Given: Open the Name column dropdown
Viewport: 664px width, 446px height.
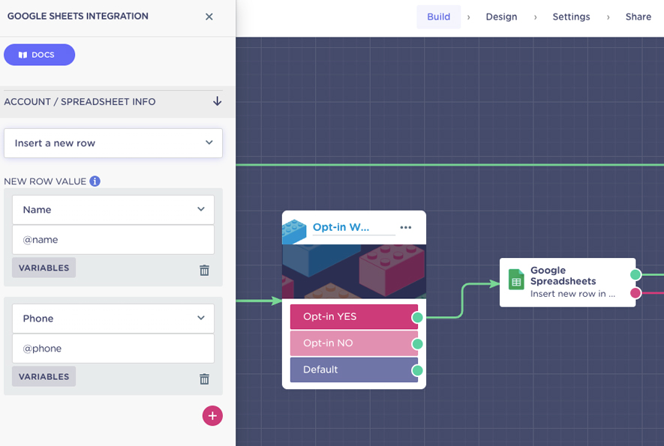Looking at the screenshot, I should (x=113, y=209).
